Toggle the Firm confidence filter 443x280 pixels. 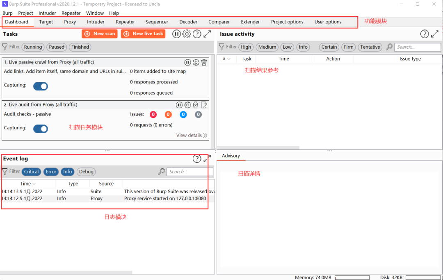pyautogui.click(x=348, y=47)
